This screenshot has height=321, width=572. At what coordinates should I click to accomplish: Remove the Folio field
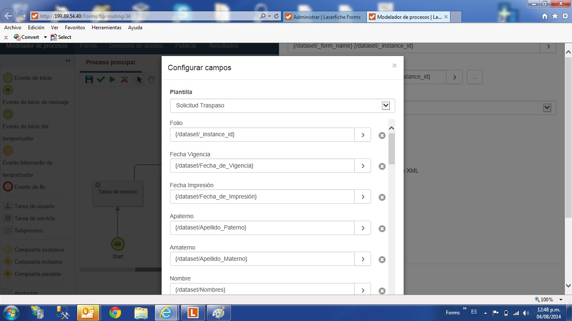(x=382, y=135)
